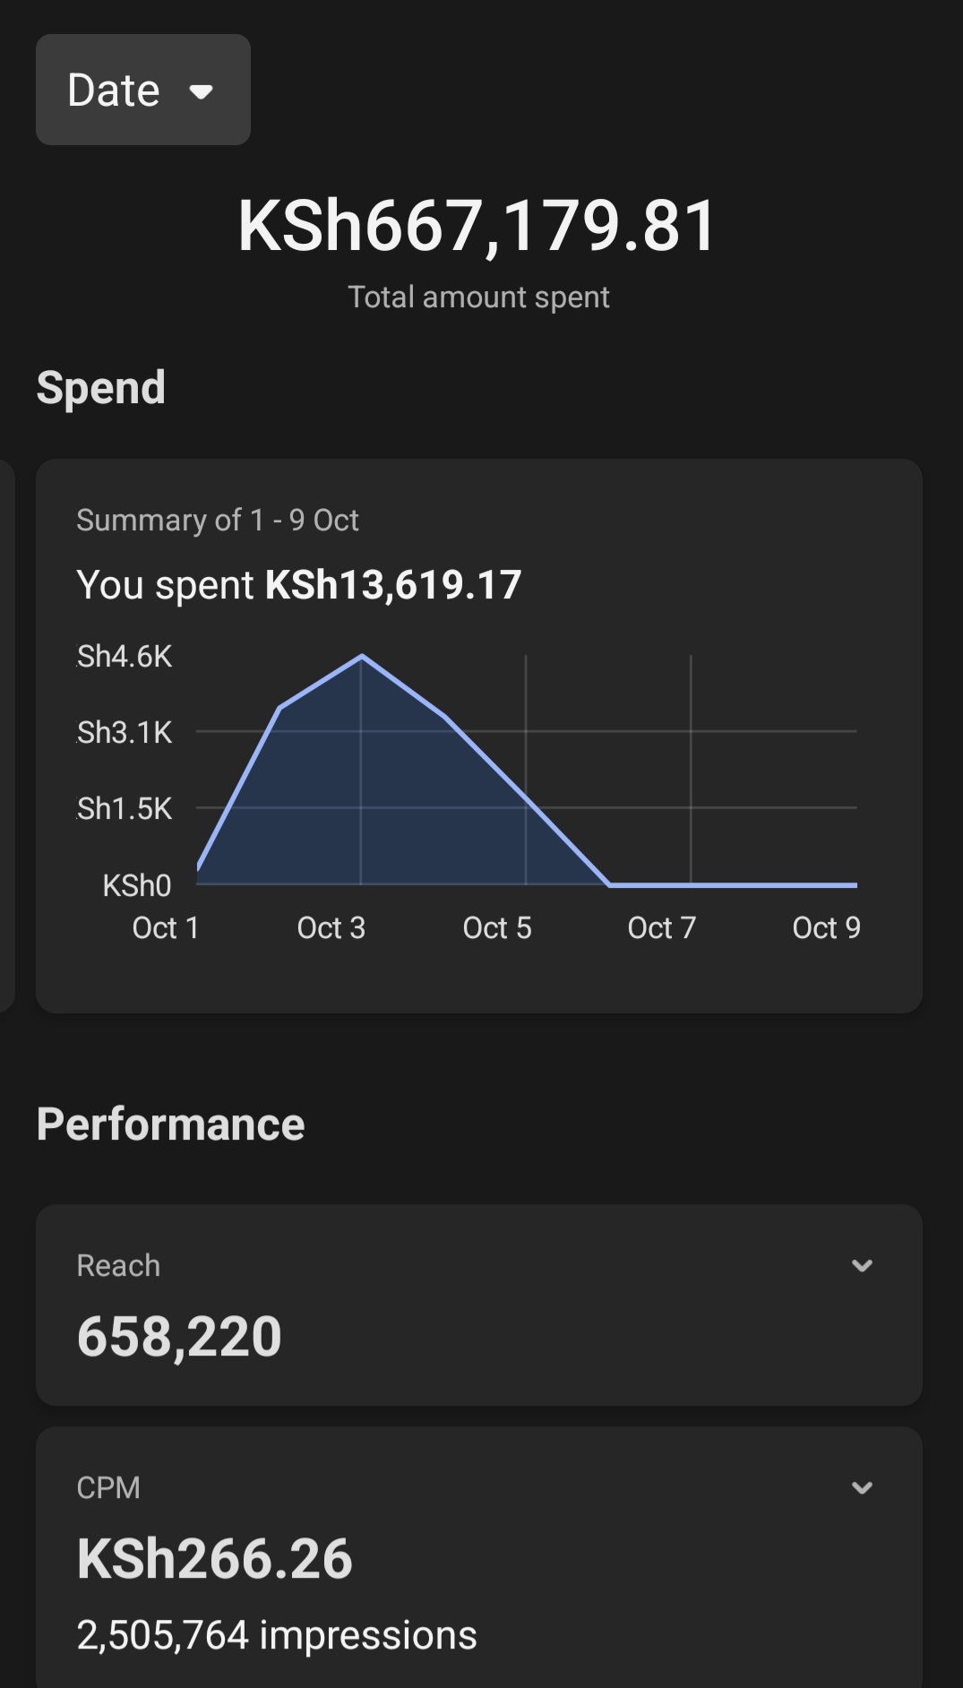
Task: Tap the Oct 1 axis label
Action: pos(166,927)
